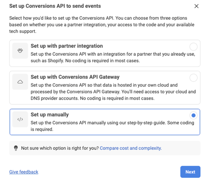Click the handshake icon for partner integration
Viewport: 208px width, 183px height.
point(20,50)
